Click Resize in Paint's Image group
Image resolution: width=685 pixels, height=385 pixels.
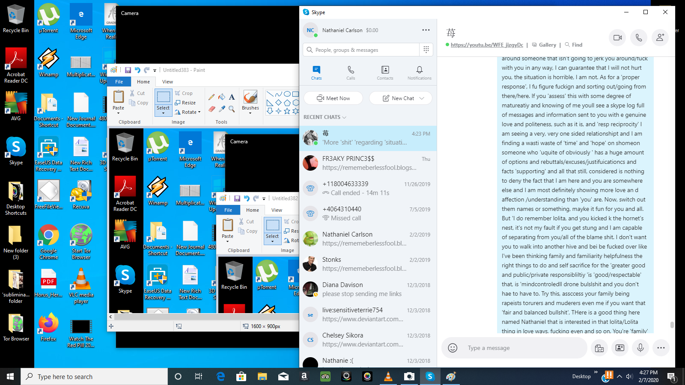click(185, 103)
